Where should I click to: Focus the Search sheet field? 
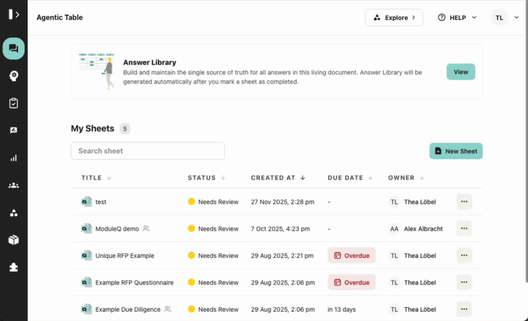pos(147,151)
